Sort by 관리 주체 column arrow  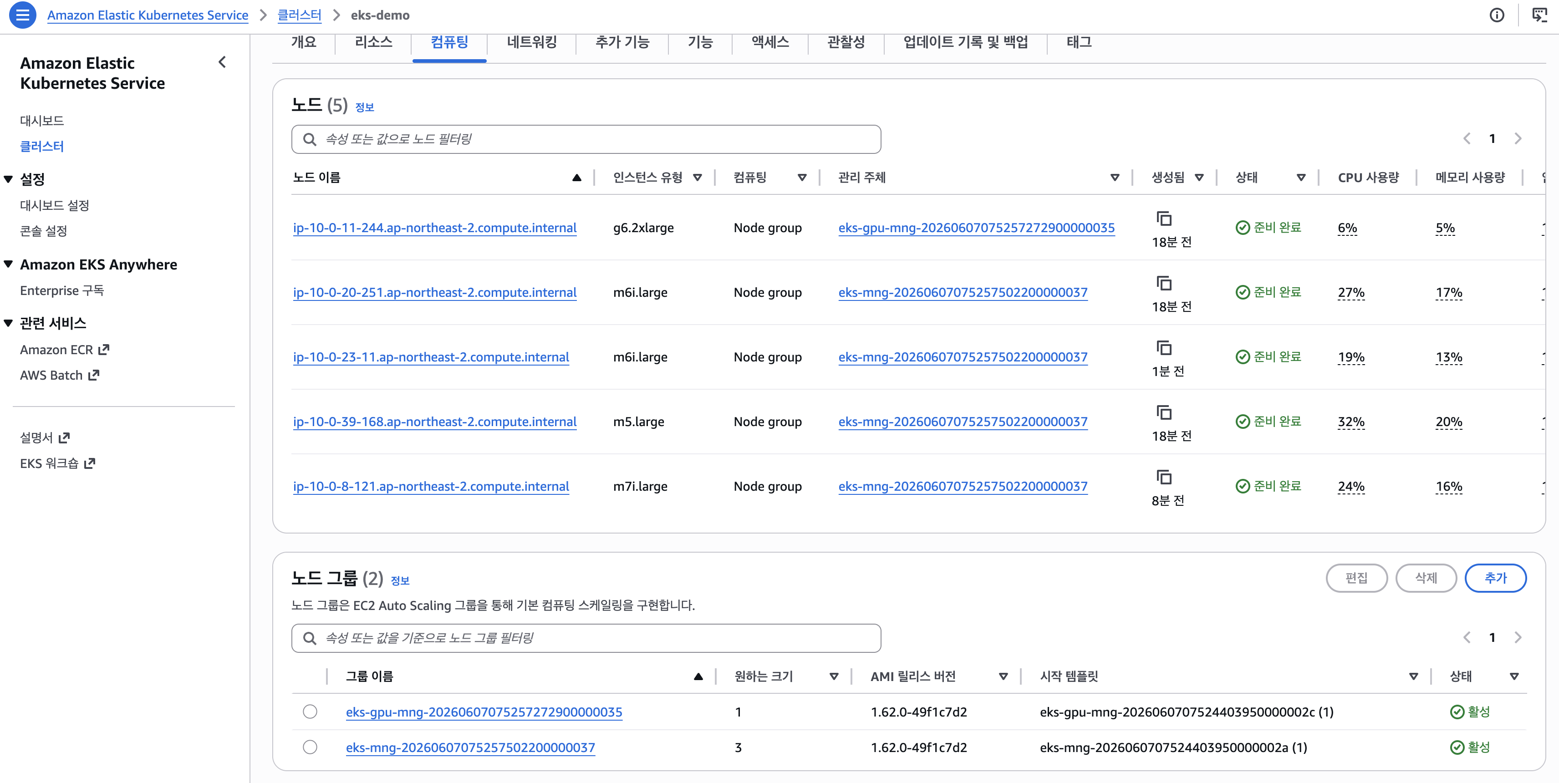(1115, 177)
